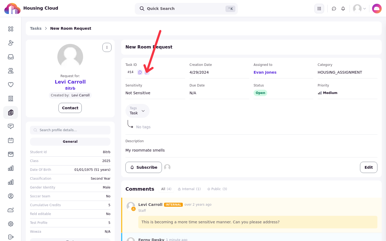Click the Subscribe button
This screenshot has height=241, width=386.
tap(144, 167)
